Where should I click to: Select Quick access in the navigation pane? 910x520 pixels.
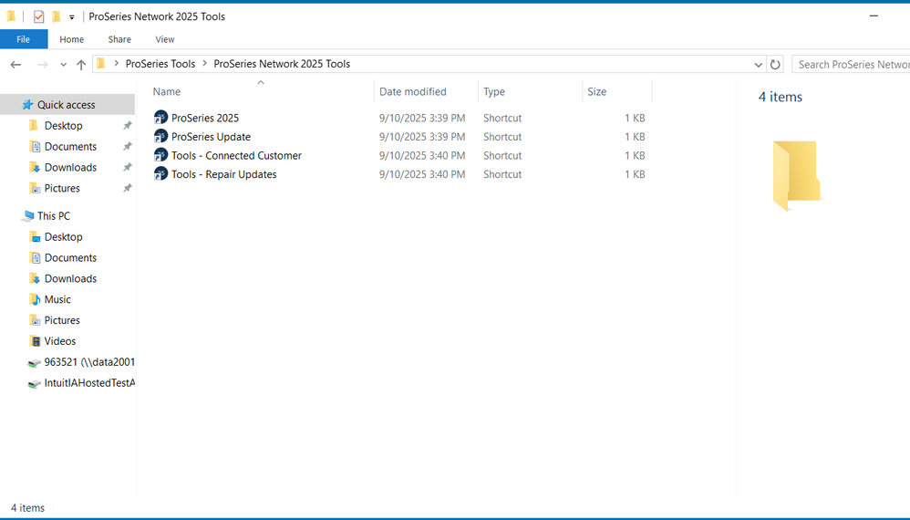point(67,105)
